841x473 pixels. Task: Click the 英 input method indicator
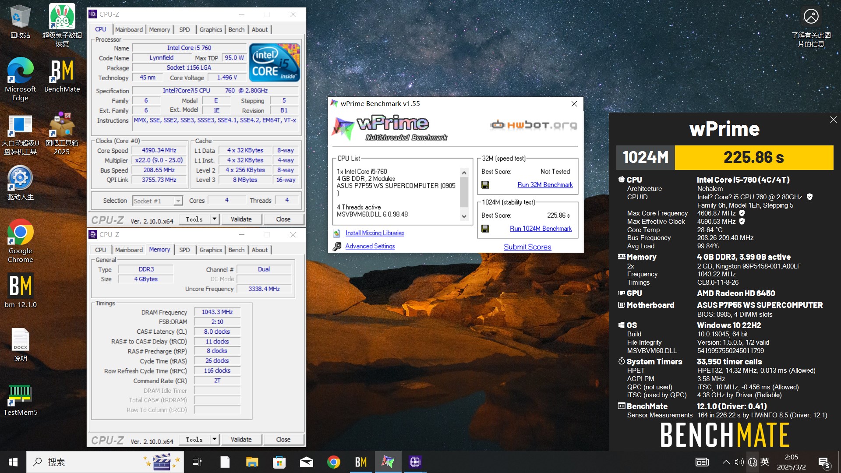[x=765, y=462]
